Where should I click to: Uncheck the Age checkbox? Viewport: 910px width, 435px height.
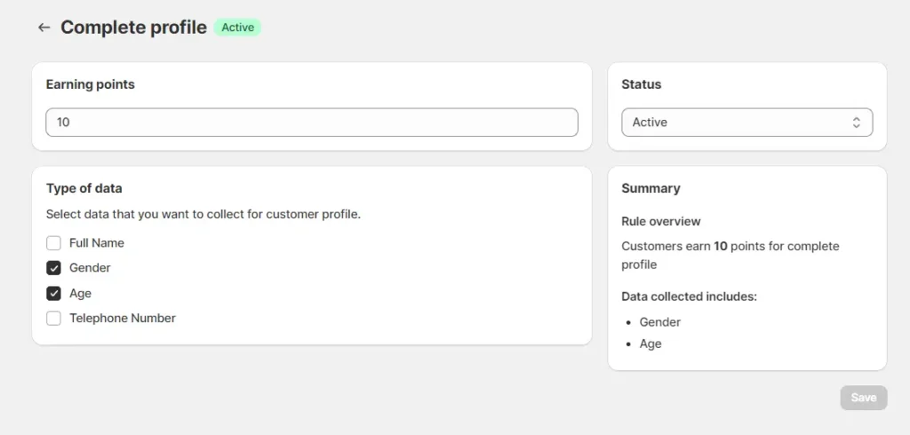54,293
